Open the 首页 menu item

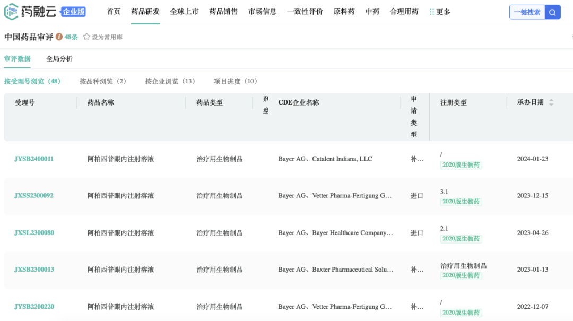pos(114,12)
